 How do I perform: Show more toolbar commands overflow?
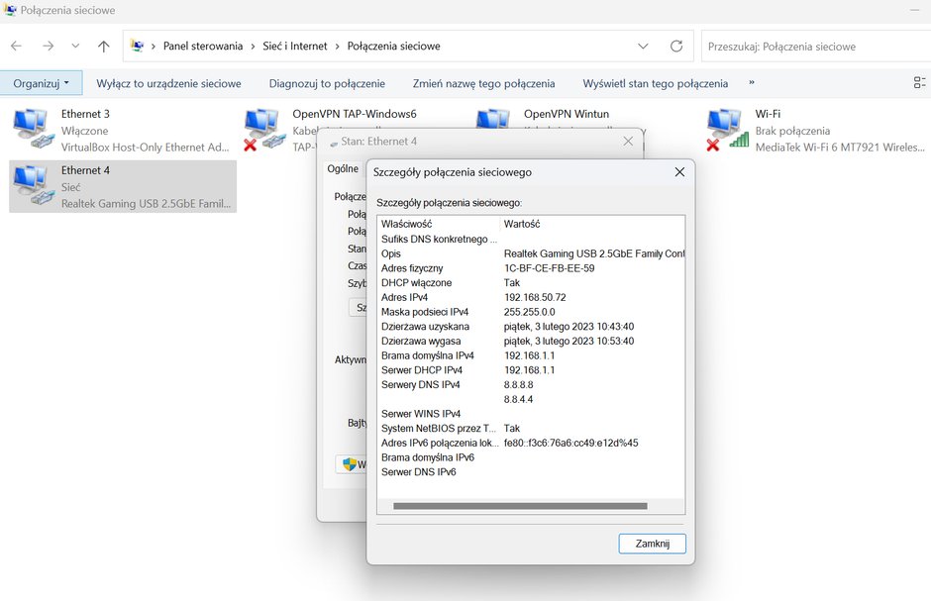tap(752, 83)
